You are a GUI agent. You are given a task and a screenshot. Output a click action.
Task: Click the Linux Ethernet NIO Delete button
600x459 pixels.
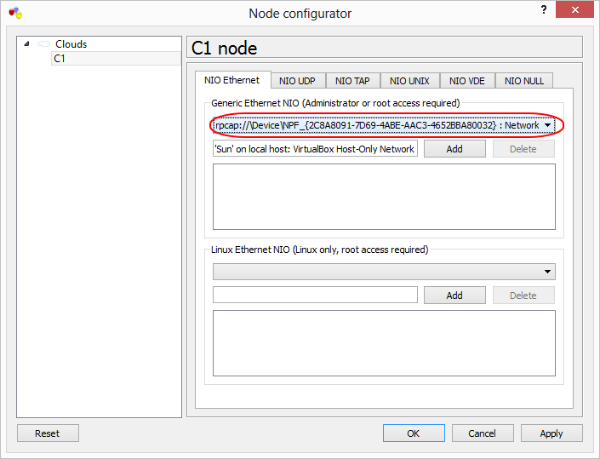pos(523,295)
